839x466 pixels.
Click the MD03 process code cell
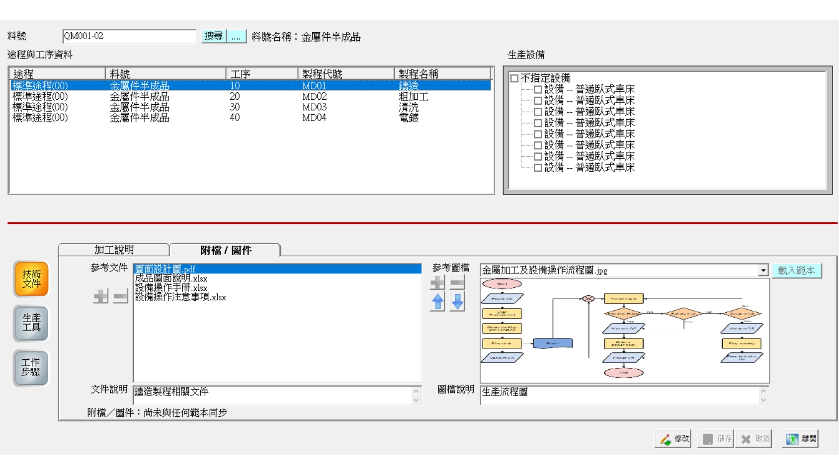[x=315, y=107]
